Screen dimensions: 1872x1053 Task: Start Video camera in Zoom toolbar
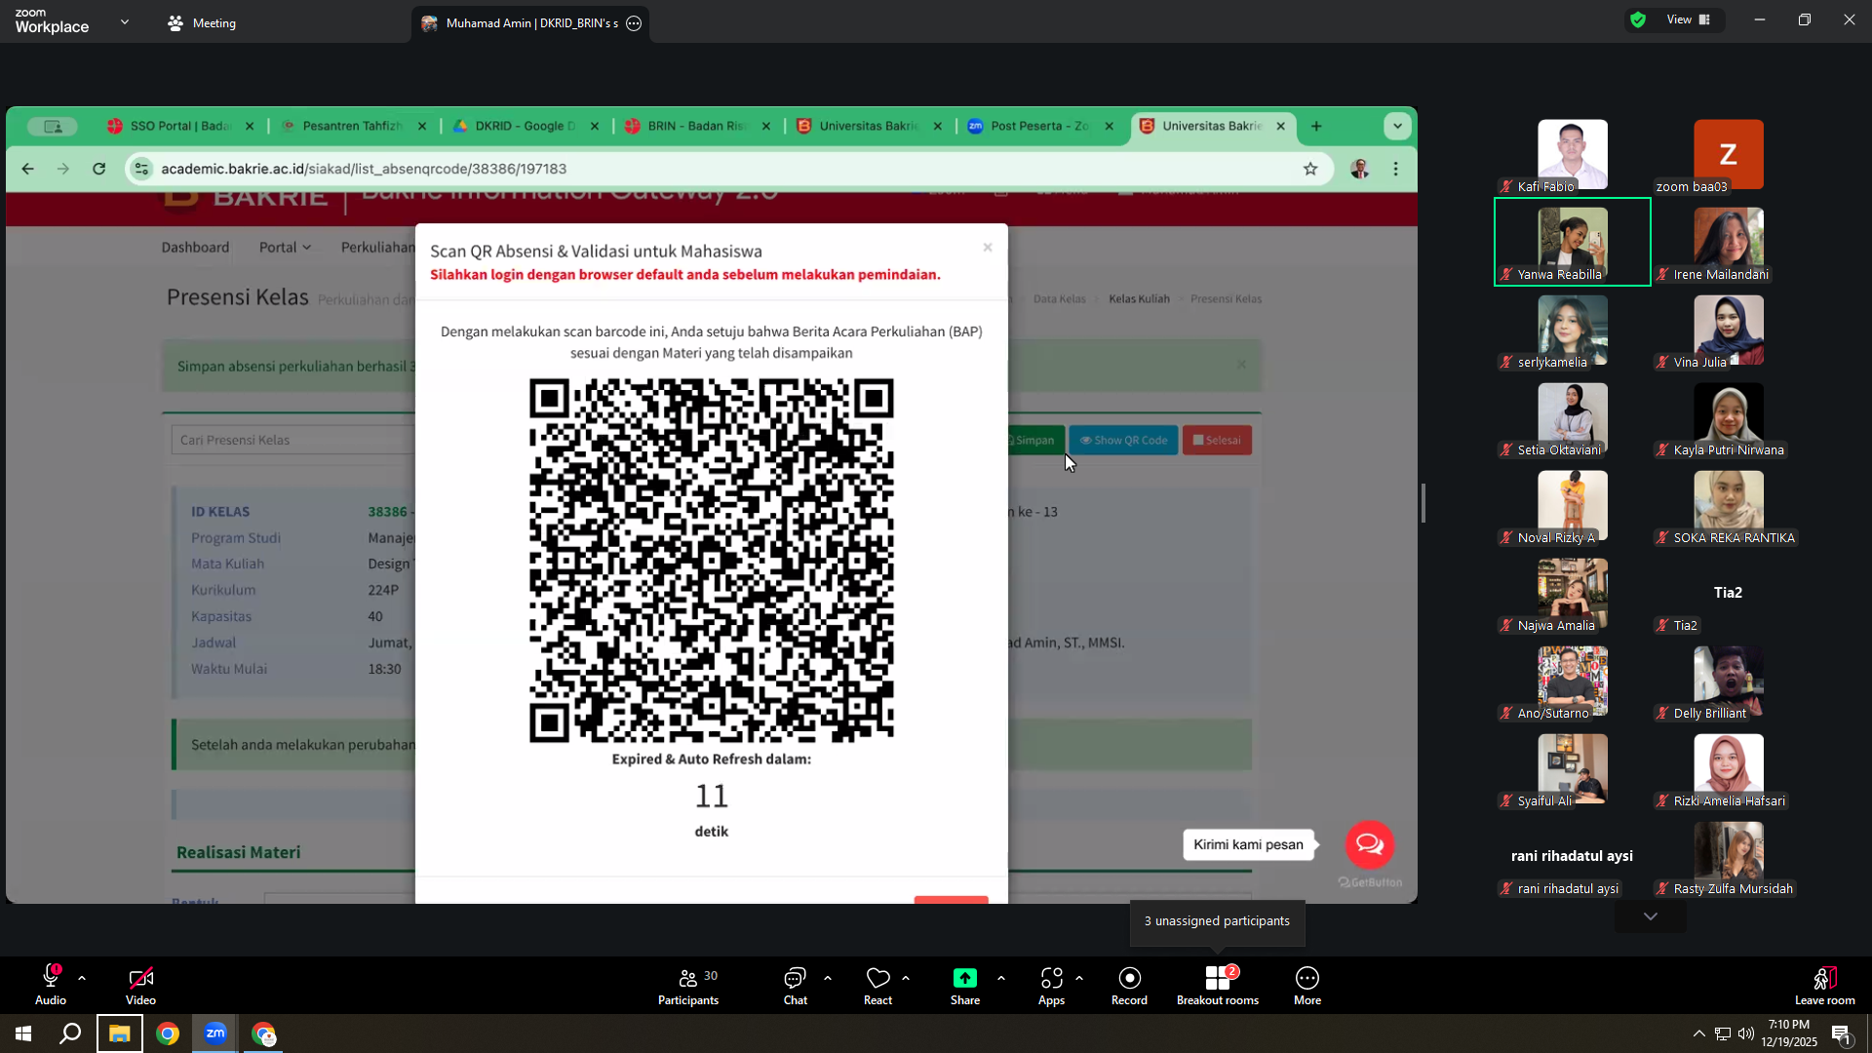tap(140, 985)
